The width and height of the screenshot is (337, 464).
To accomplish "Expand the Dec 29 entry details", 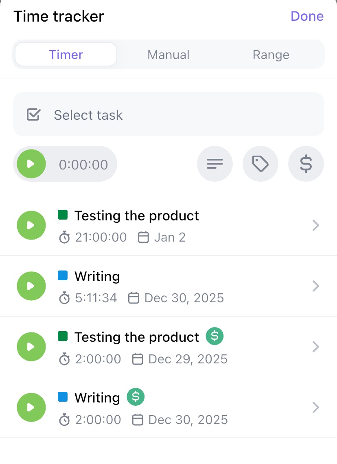I will [x=315, y=347].
